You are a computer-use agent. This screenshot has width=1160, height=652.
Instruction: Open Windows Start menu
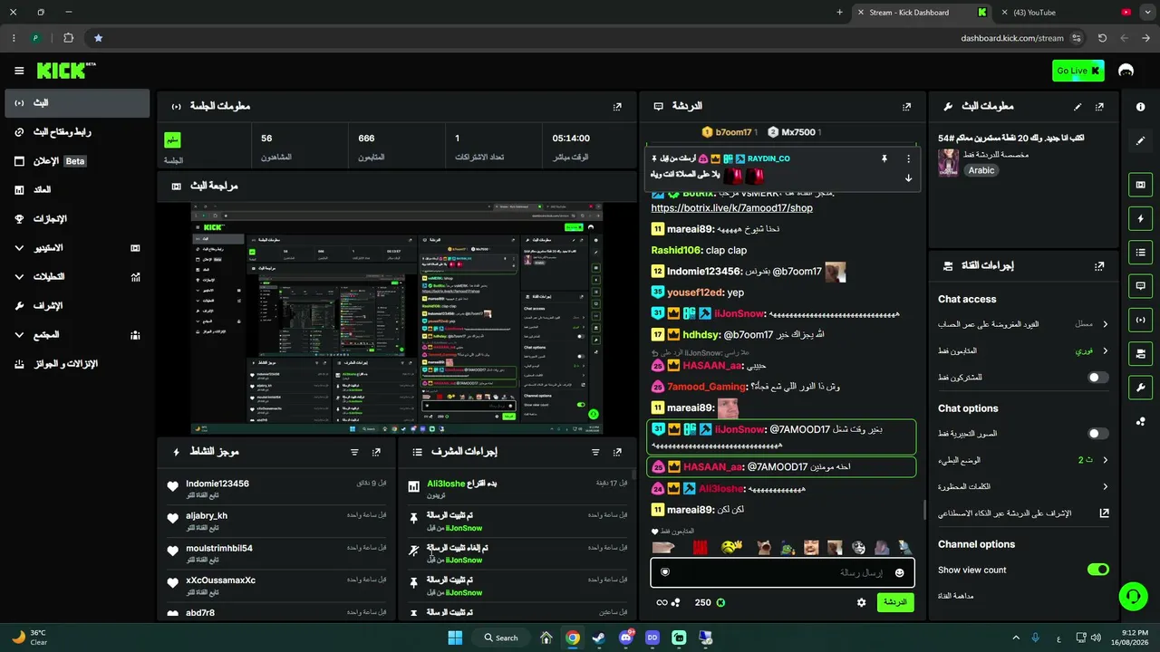pos(455,638)
